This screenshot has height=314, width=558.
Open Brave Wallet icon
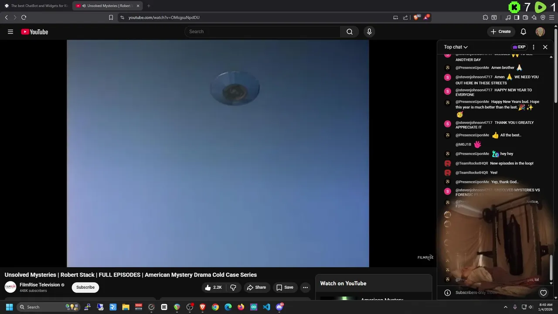pyautogui.click(x=525, y=17)
